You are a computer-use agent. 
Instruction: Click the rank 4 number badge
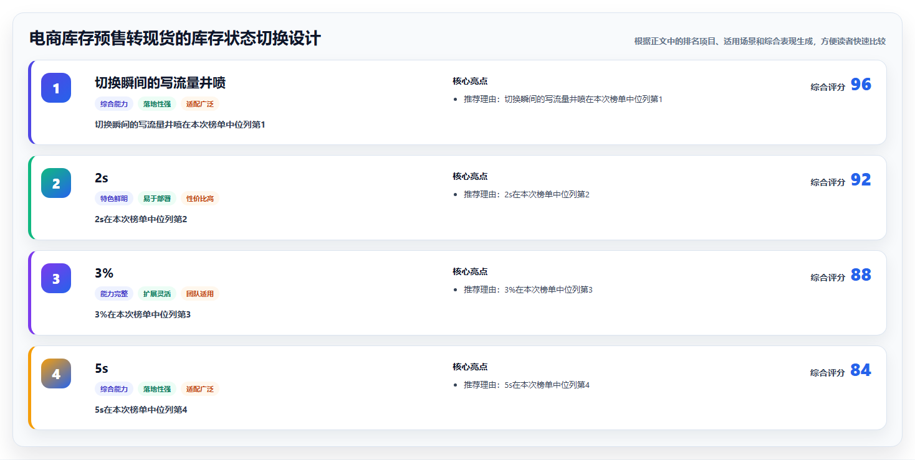coord(56,373)
